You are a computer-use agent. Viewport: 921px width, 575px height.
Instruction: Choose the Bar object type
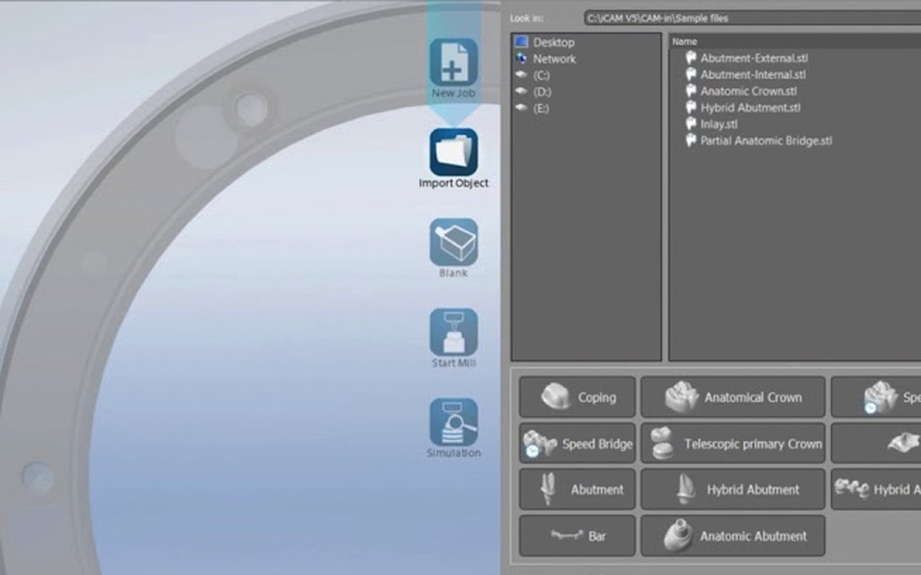coord(577,536)
